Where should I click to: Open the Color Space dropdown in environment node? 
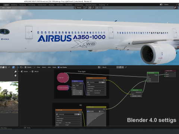point(99,91)
